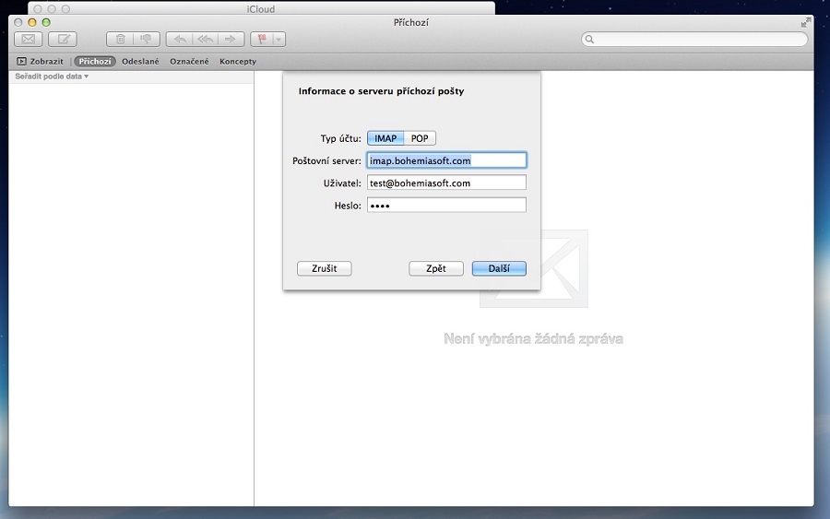Click the Get Mail envelope icon
830x519 pixels.
pyautogui.click(x=29, y=39)
